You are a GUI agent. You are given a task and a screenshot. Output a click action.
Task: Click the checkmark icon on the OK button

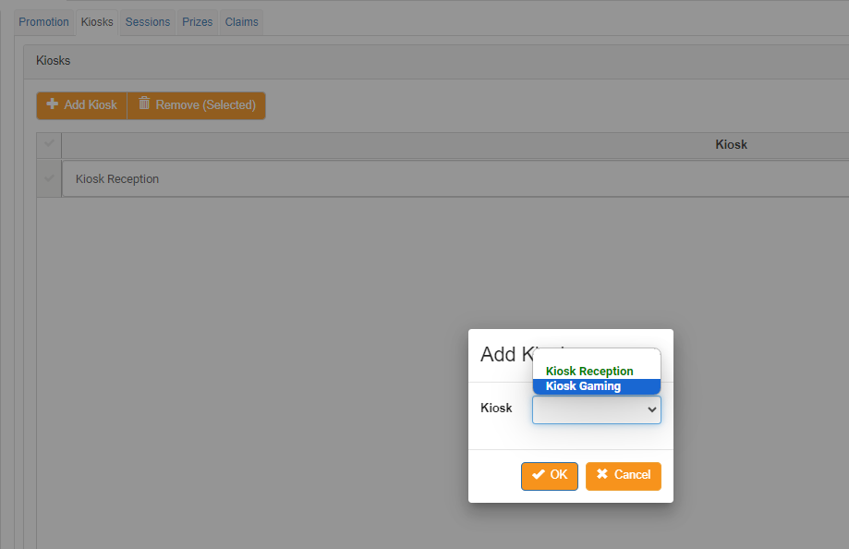(539, 475)
